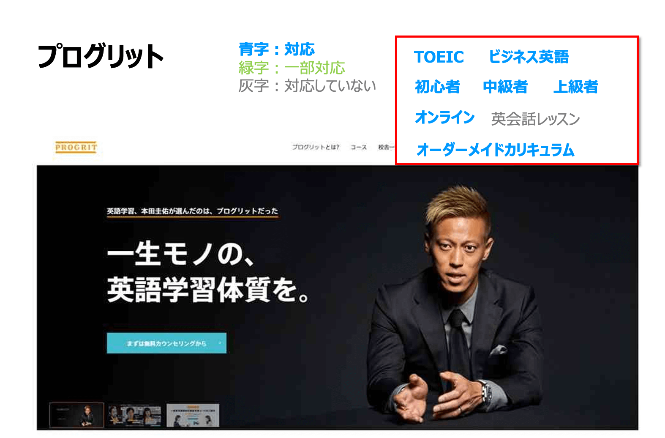Click the gray 英会話レッスン tag
The width and height of the screenshot is (665, 438).
click(x=535, y=119)
